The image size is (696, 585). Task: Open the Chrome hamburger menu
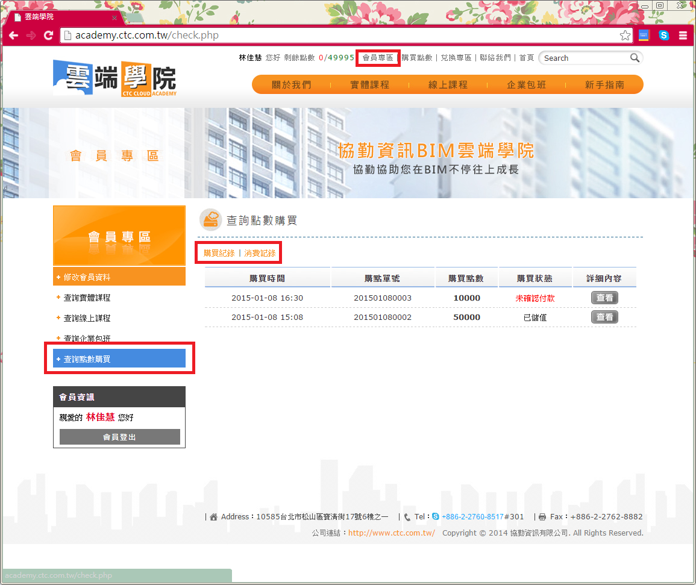[683, 36]
